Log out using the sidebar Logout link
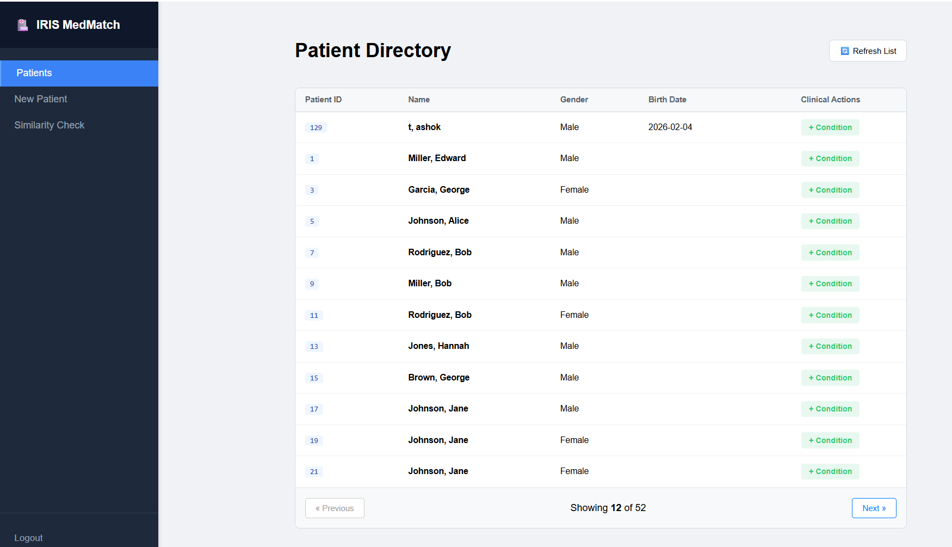The width and height of the screenshot is (952, 547). click(28, 538)
